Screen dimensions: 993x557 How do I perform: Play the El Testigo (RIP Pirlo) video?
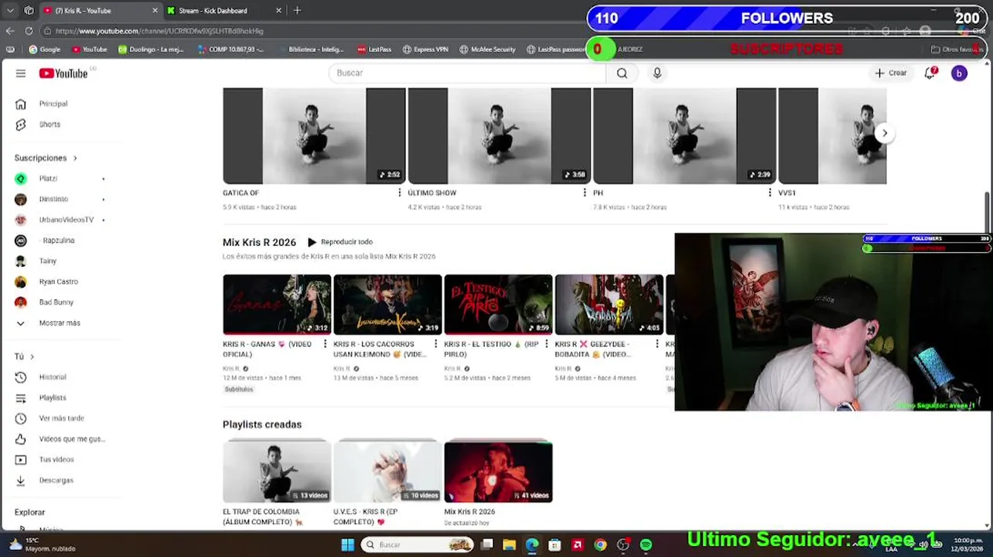[x=498, y=304]
